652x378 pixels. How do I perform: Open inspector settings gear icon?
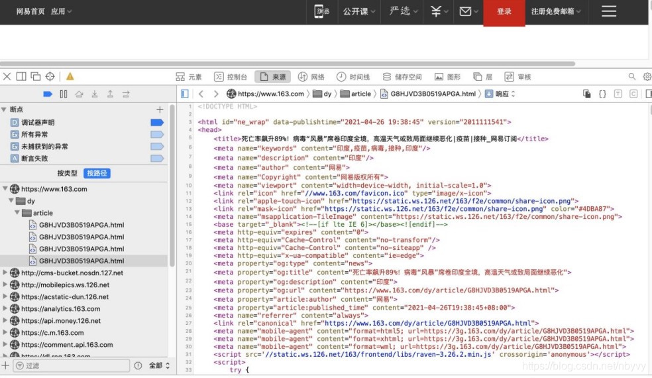coord(647,77)
